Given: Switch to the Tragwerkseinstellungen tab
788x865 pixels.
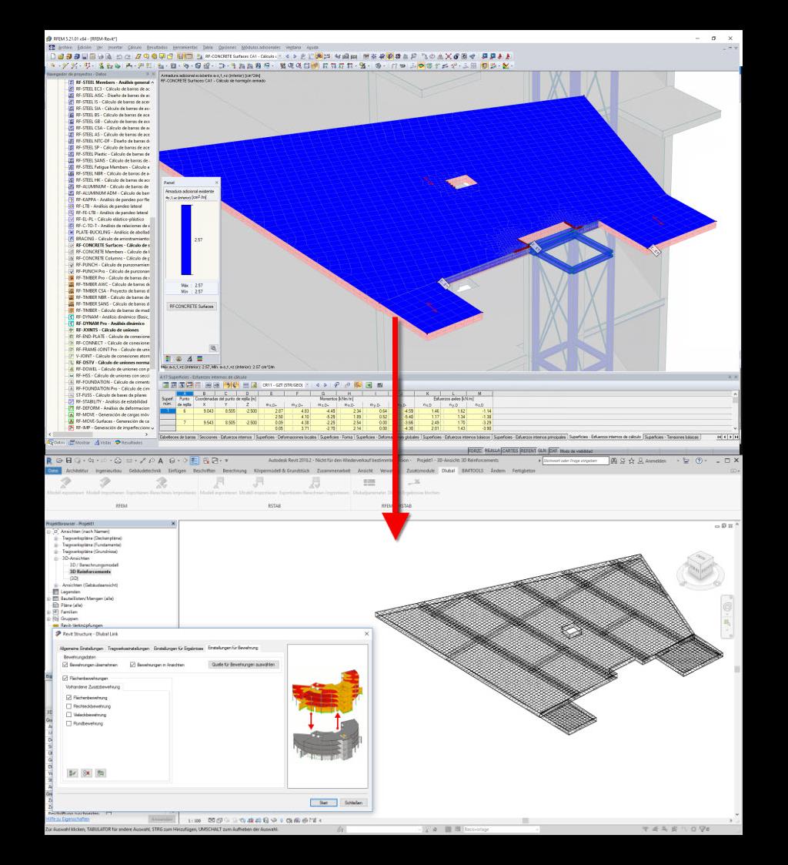Looking at the screenshot, I should [128, 647].
